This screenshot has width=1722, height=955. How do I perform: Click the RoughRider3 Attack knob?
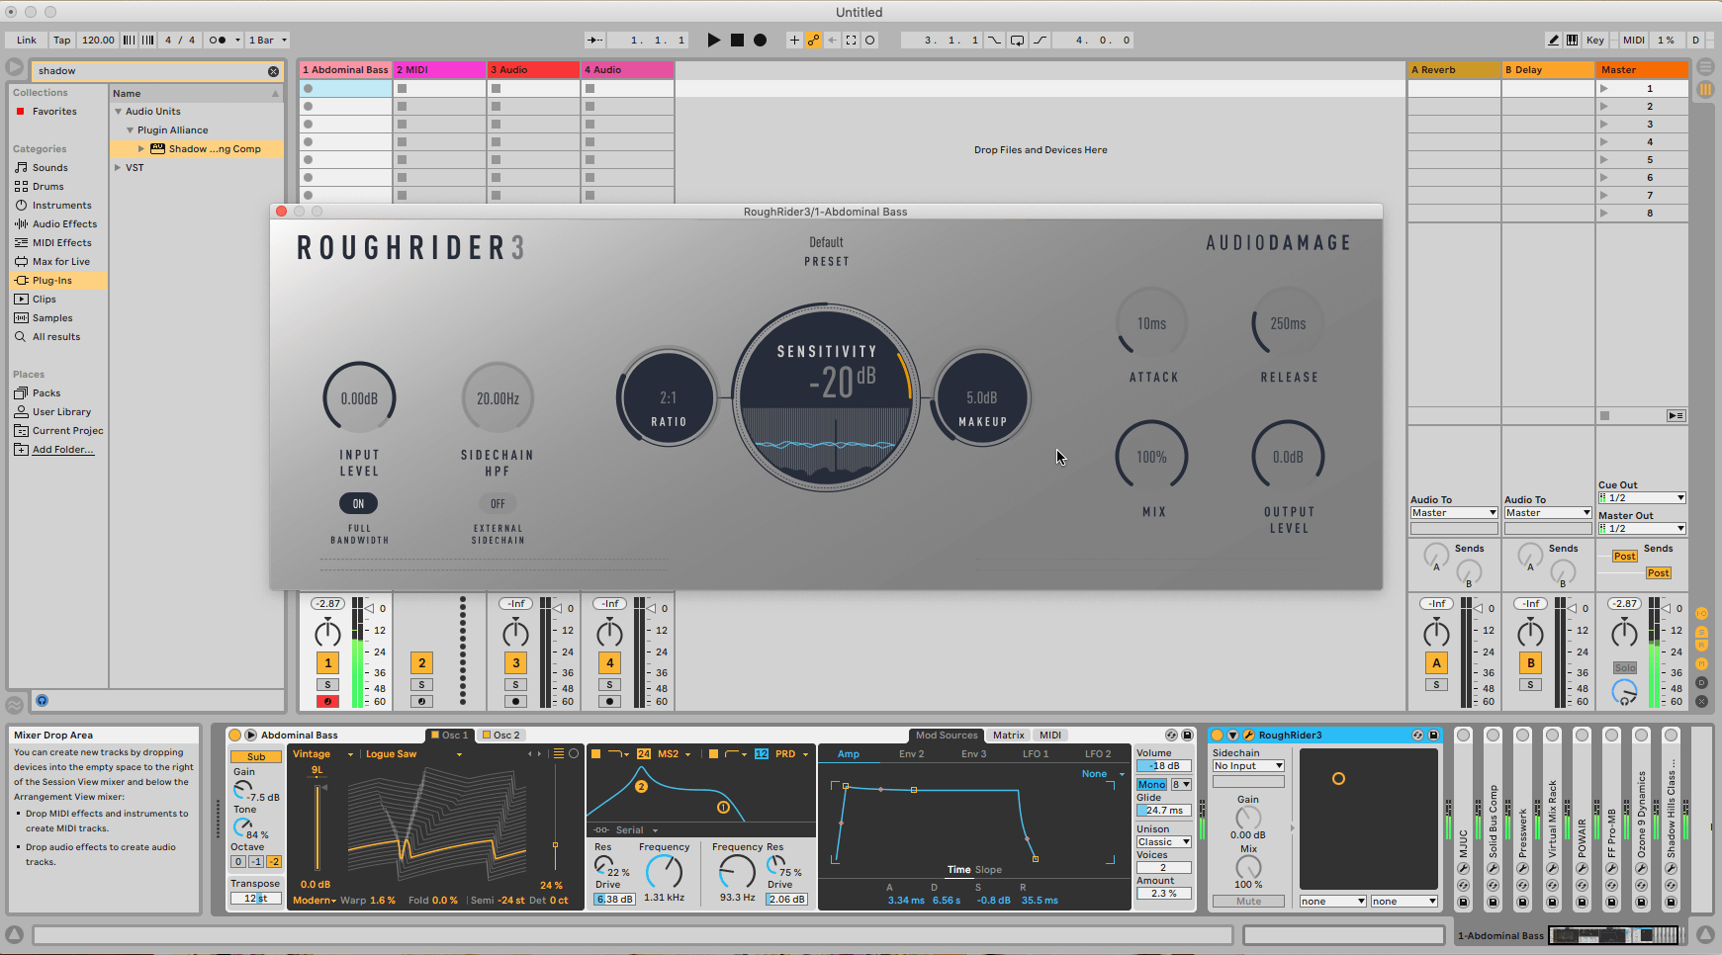(1151, 323)
